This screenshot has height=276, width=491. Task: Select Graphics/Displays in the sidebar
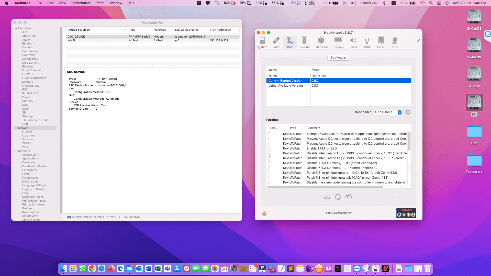pos(34,78)
